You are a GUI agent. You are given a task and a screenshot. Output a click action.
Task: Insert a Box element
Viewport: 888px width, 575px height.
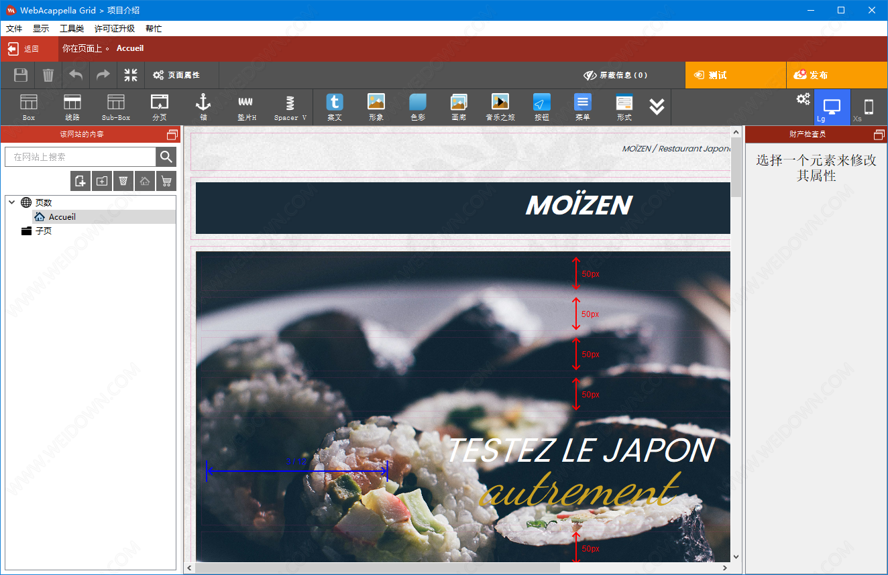[x=29, y=107]
